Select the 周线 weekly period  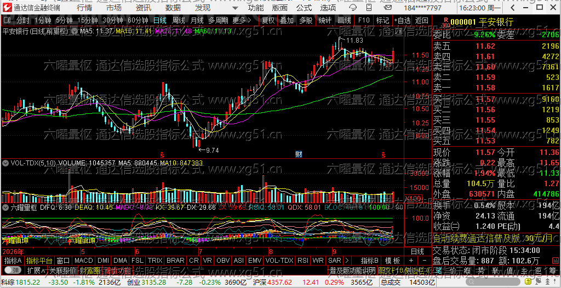pyautogui.click(x=179, y=20)
